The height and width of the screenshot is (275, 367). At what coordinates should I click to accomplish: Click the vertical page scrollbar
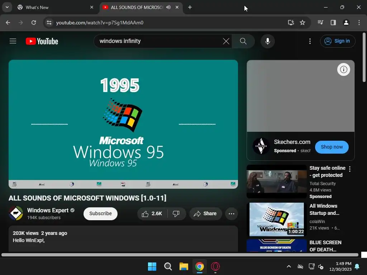(364, 57)
